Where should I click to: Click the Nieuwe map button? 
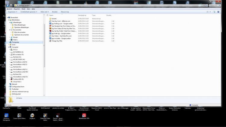point(65,12)
